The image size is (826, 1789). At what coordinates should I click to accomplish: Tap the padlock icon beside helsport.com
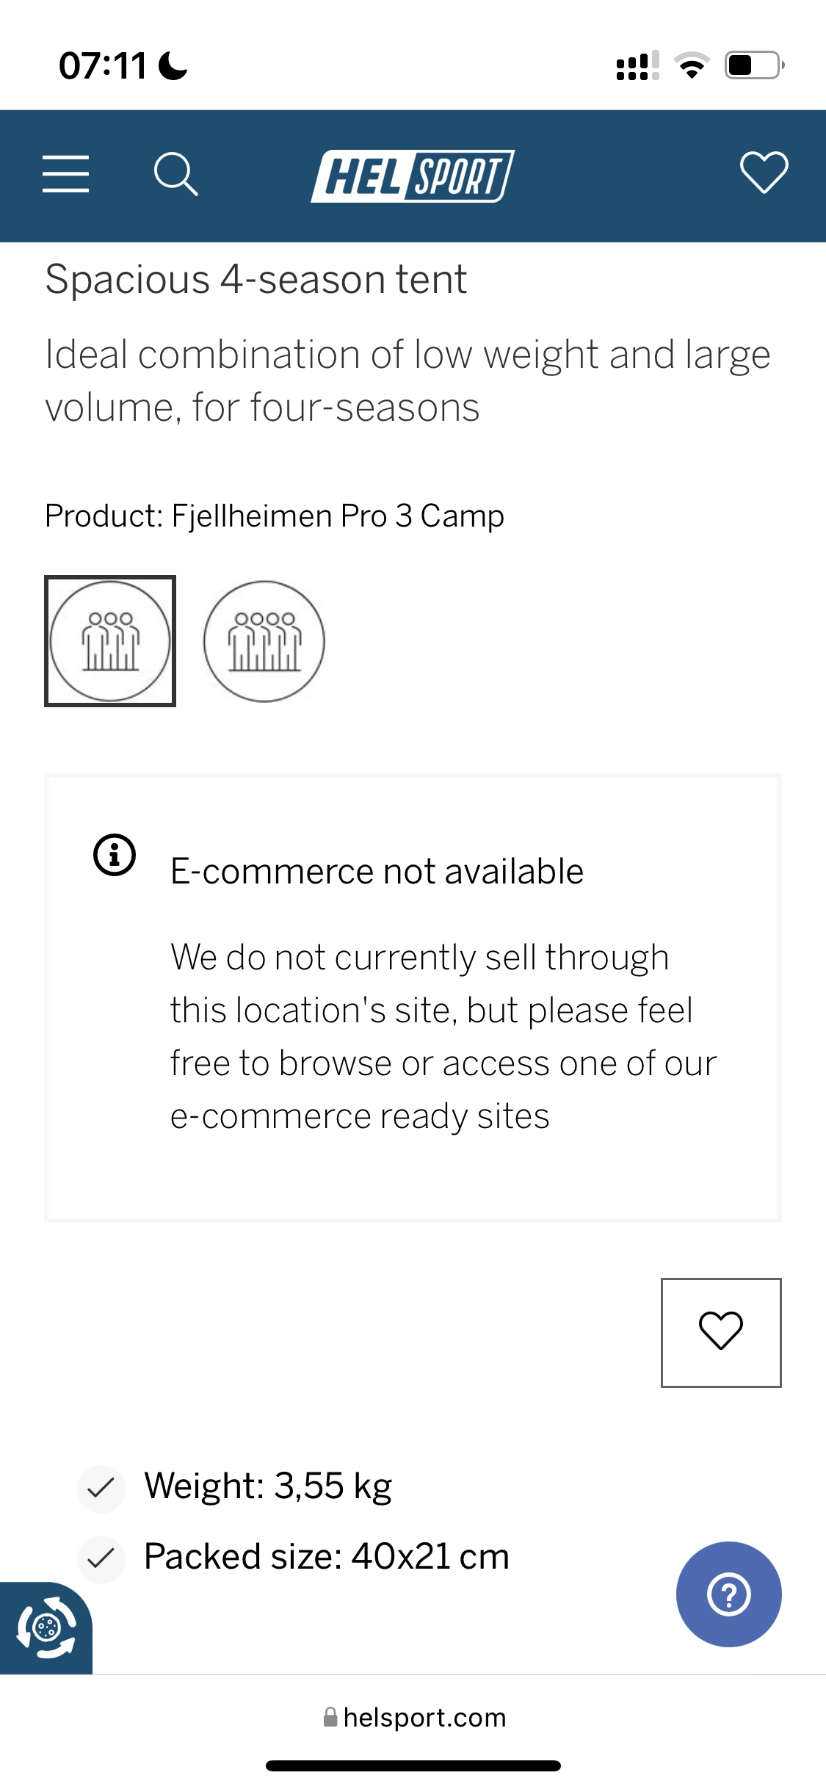(330, 1717)
